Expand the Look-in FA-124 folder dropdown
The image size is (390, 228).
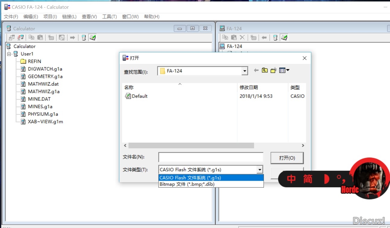245,71
